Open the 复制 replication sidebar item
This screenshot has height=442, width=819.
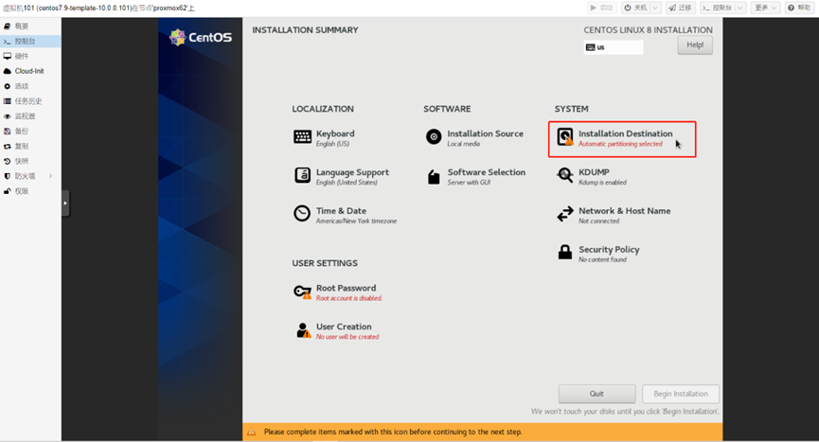(x=30, y=146)
